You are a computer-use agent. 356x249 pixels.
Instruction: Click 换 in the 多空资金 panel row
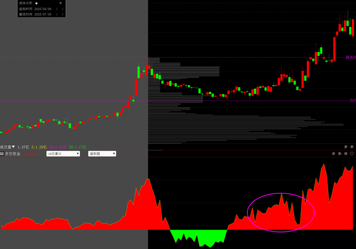click(x=340, y=153)
